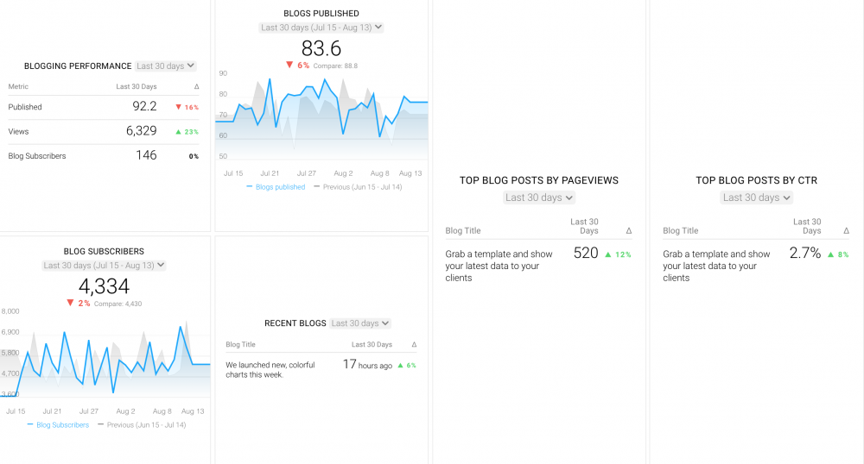
Task: Toggle Previous series in Blogs Published legend
Action: (x=357, y=187)
